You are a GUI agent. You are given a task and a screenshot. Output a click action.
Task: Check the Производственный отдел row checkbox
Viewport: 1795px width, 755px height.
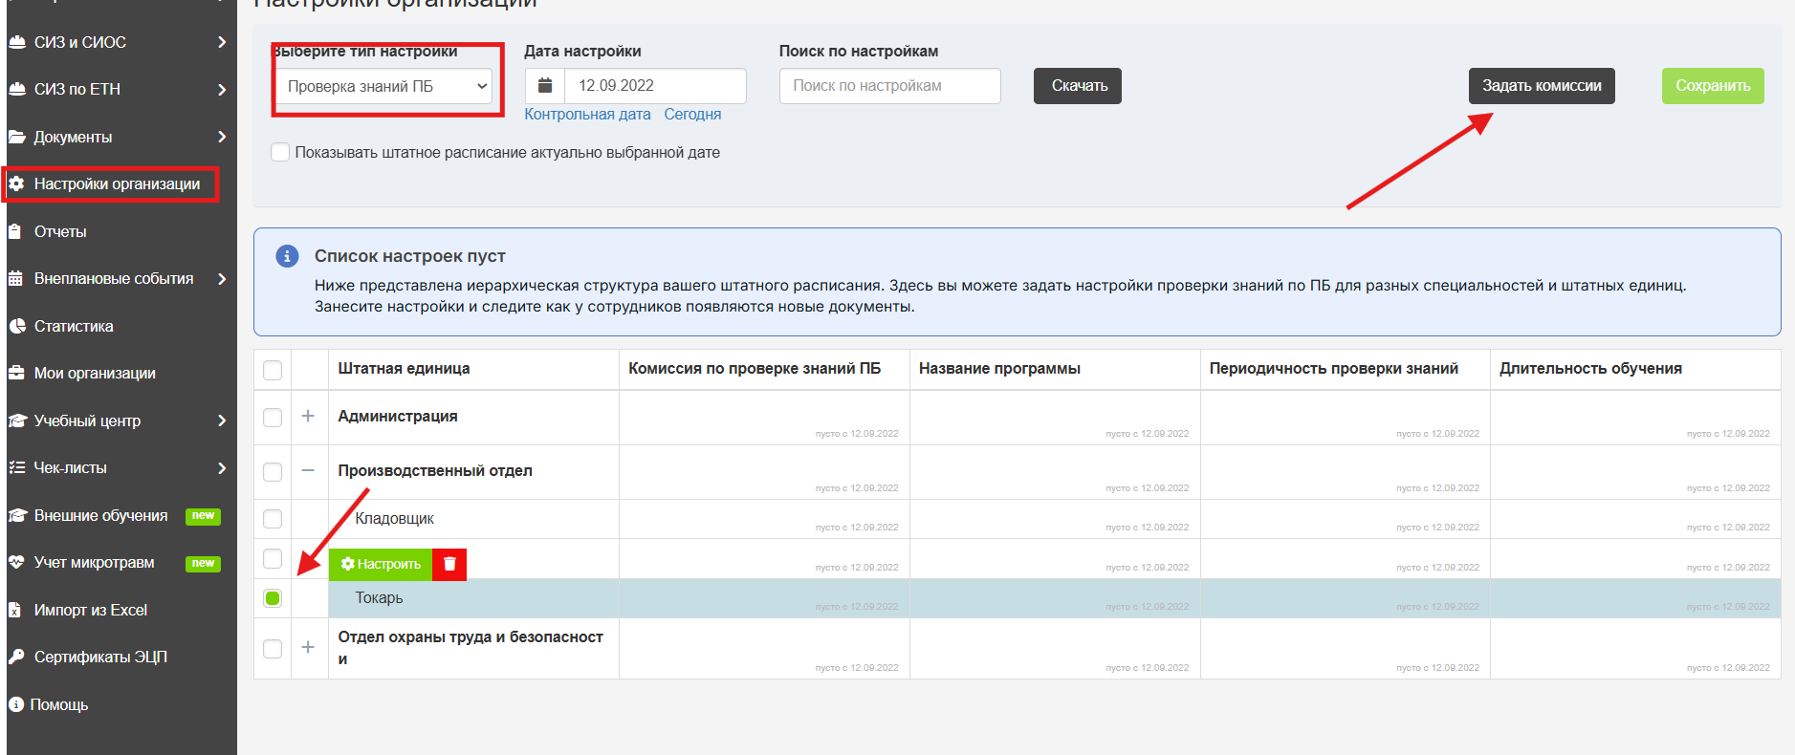(x=273, y=472)
